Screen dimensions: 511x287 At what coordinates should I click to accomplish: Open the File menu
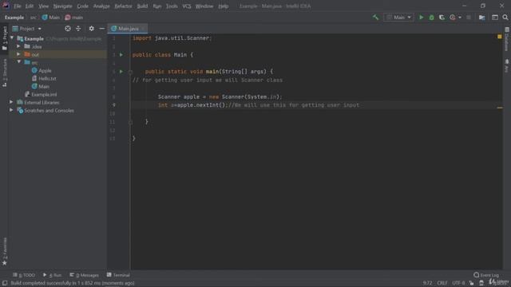coord(18,6)
